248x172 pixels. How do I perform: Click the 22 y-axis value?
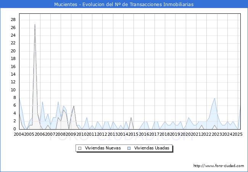tap(13, 43)
